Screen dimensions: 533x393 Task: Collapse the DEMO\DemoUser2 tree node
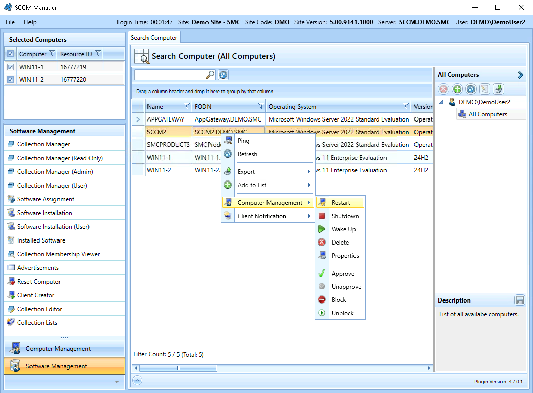[441, 102]
